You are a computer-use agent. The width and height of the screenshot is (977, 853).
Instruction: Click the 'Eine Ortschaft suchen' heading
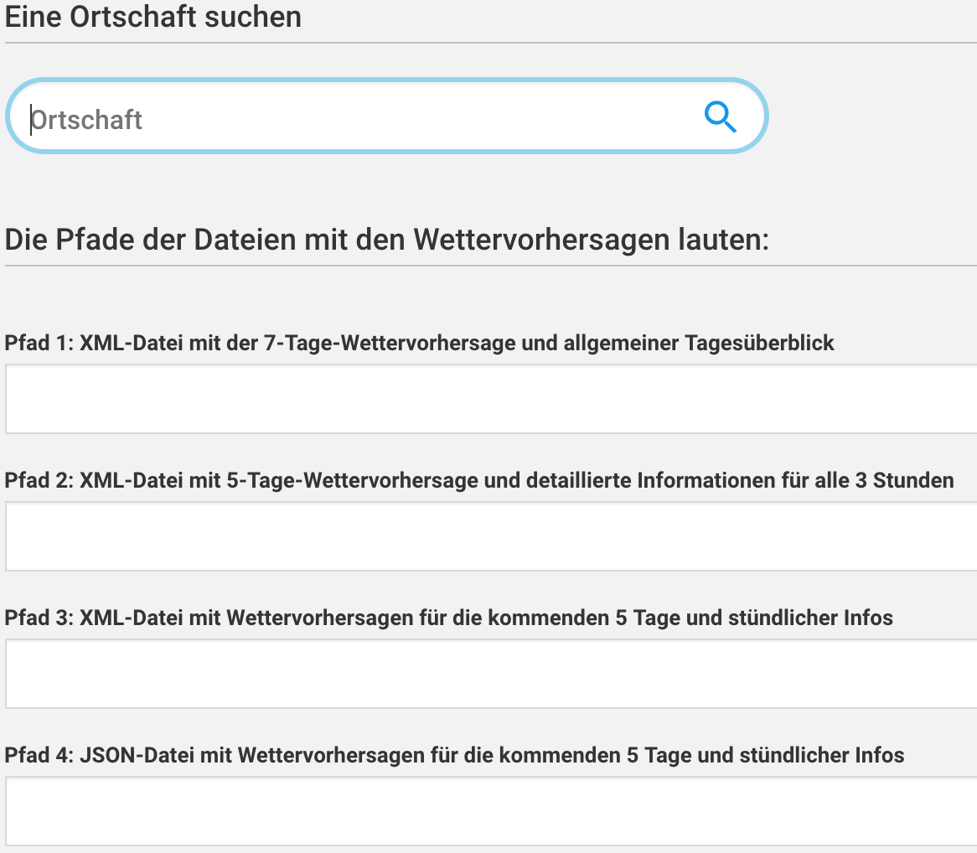coord(153,17)
